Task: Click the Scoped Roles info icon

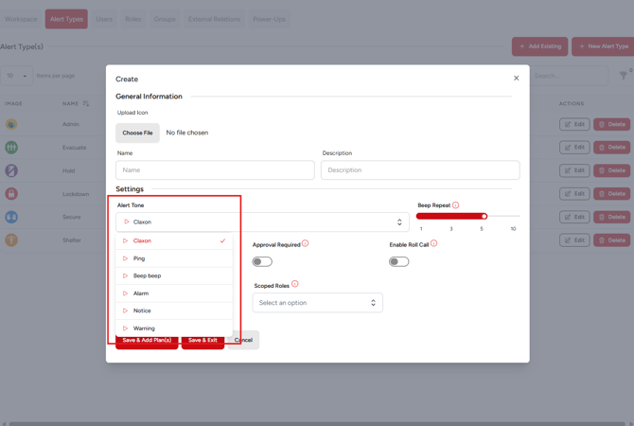Action: (295, 284)
